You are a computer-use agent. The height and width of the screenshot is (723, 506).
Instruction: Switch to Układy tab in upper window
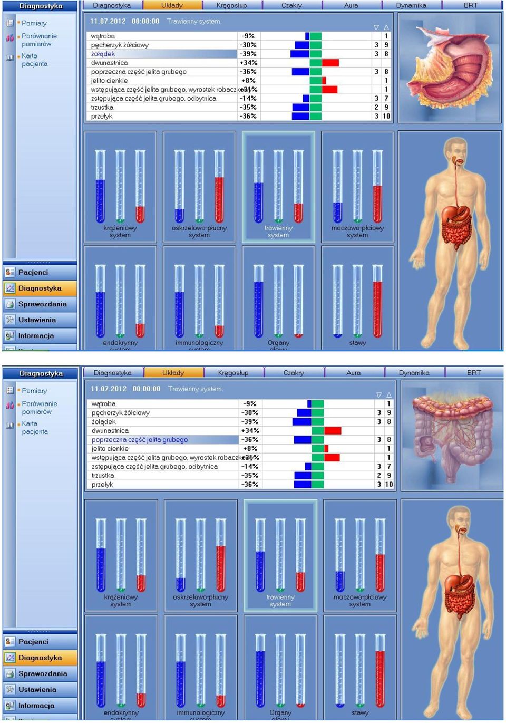click(x=172, y=5)
